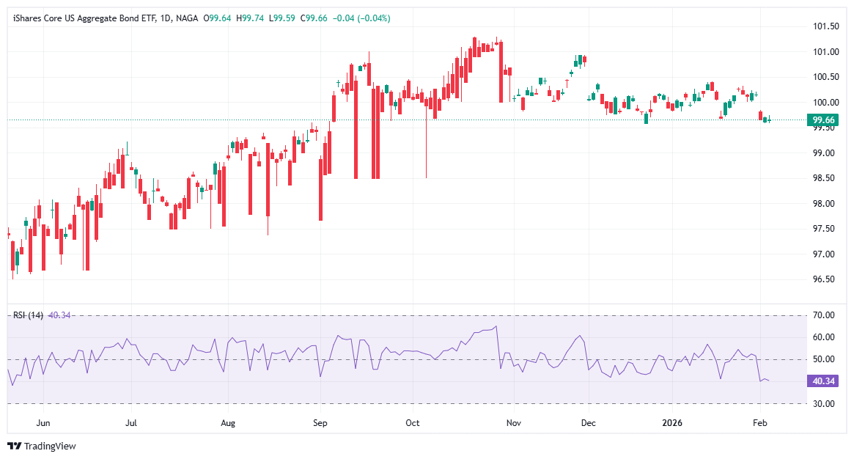854x459 pixels.
Task: Click the Nov date label
Action: click(x=514, y=423)
